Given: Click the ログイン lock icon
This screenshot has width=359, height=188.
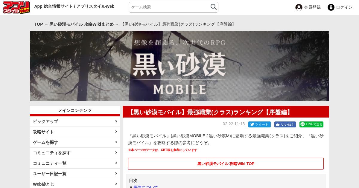Looking at the screenshot, I should tap(331, 7).
